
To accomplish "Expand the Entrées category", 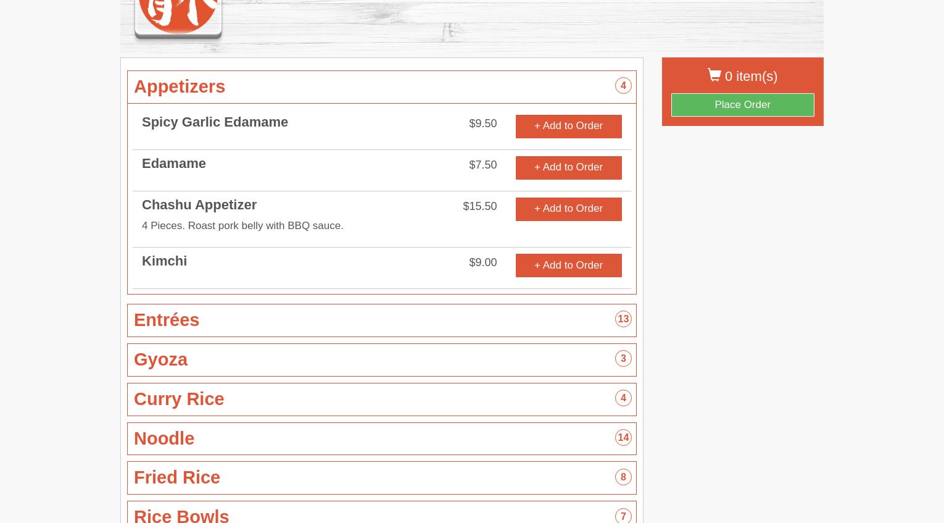I will tap(381, 320).
